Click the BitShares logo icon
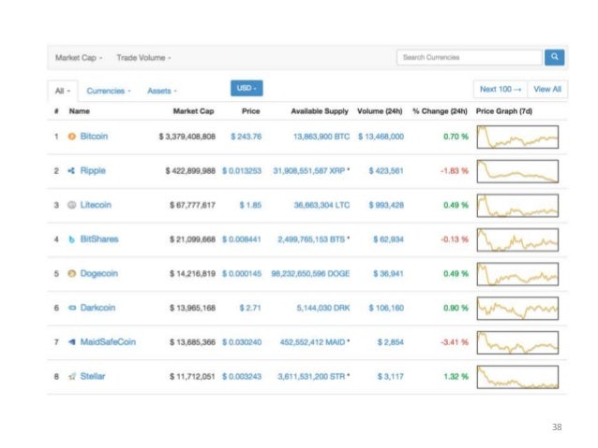 [x=71, y=239]
